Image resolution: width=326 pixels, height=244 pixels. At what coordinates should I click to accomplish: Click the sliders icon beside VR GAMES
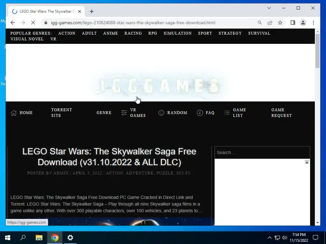tap(124, 113)
